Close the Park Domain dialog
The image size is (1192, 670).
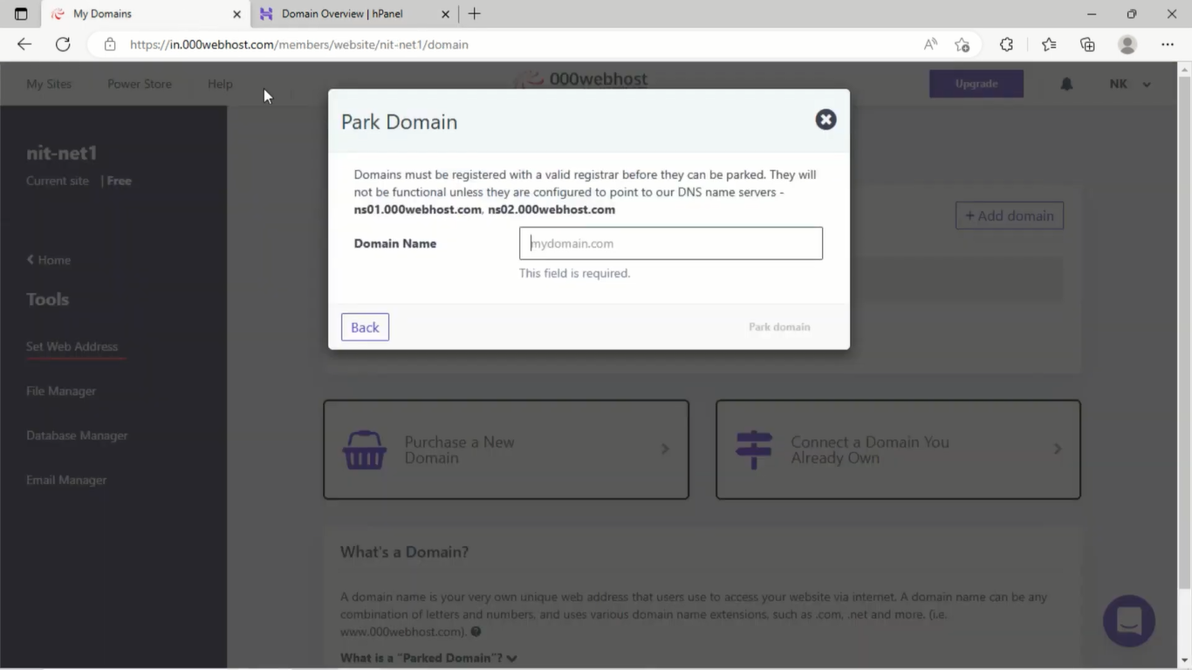(825, 120)
